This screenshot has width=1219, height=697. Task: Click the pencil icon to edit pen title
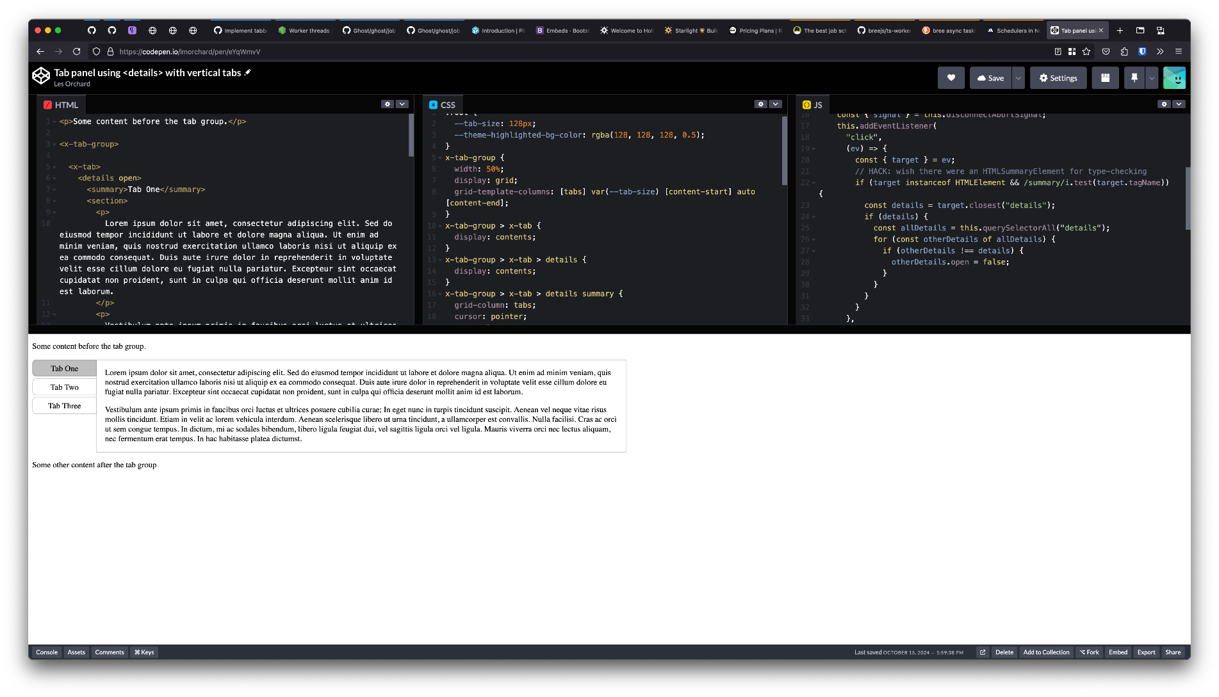(x=248, y=72)
